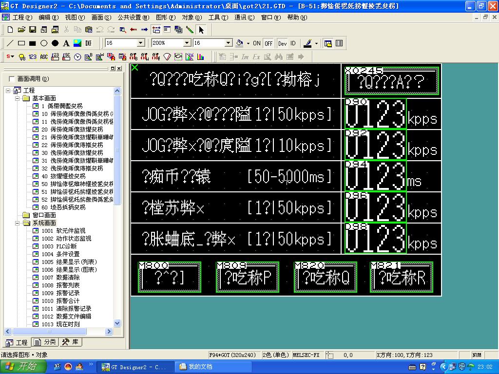Screen dimensions: 499x374
Task: Open the fill color bucket dropdown arrow
Action: coord(248,43)
